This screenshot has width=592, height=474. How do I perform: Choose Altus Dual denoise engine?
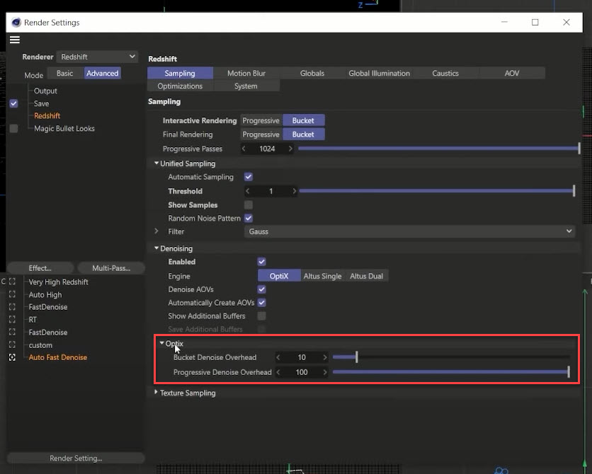366,276
